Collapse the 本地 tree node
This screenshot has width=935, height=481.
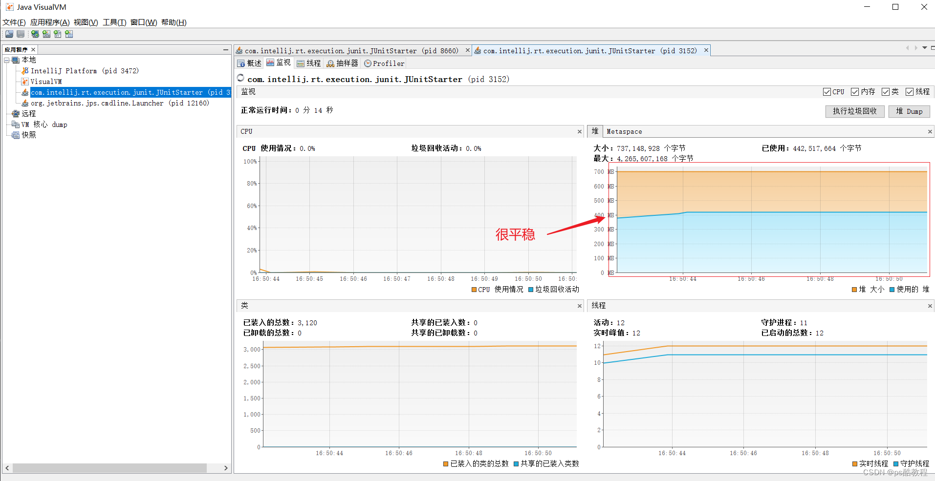pos(7,60)
